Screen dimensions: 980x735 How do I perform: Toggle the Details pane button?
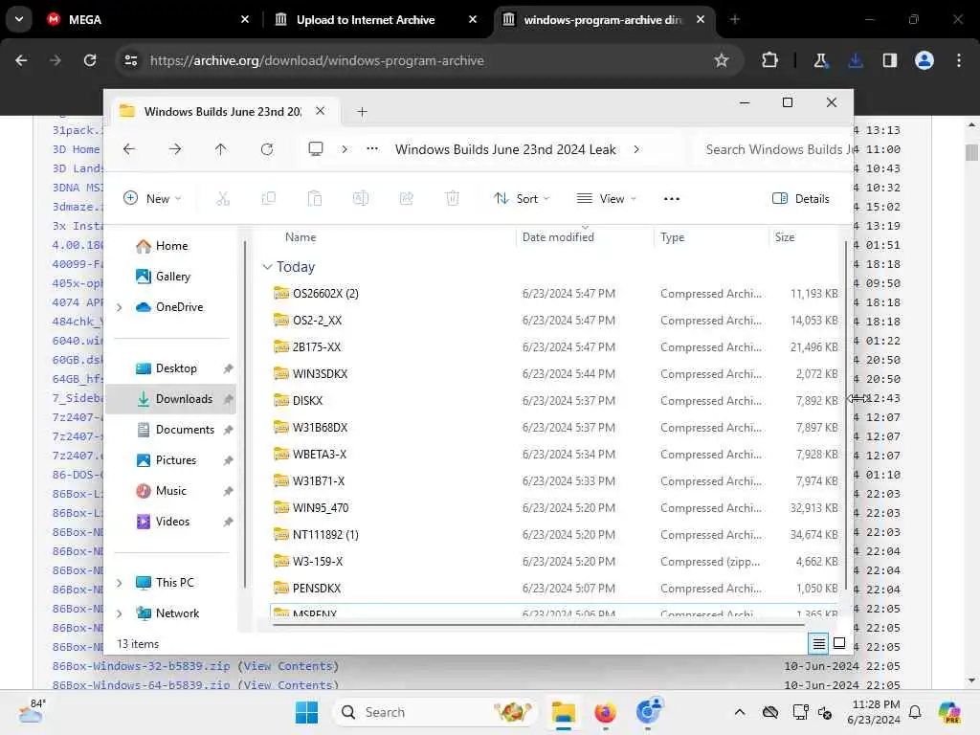801,199
